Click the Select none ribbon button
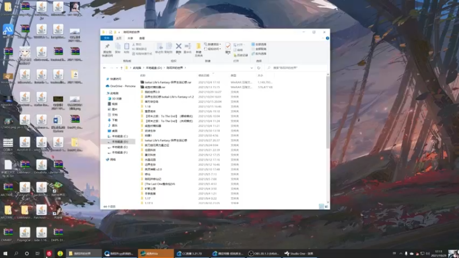 [259, 49]
